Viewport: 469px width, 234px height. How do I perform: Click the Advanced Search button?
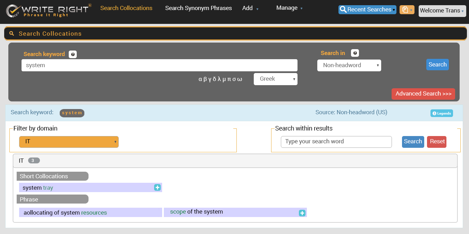[x=423, y=94]
